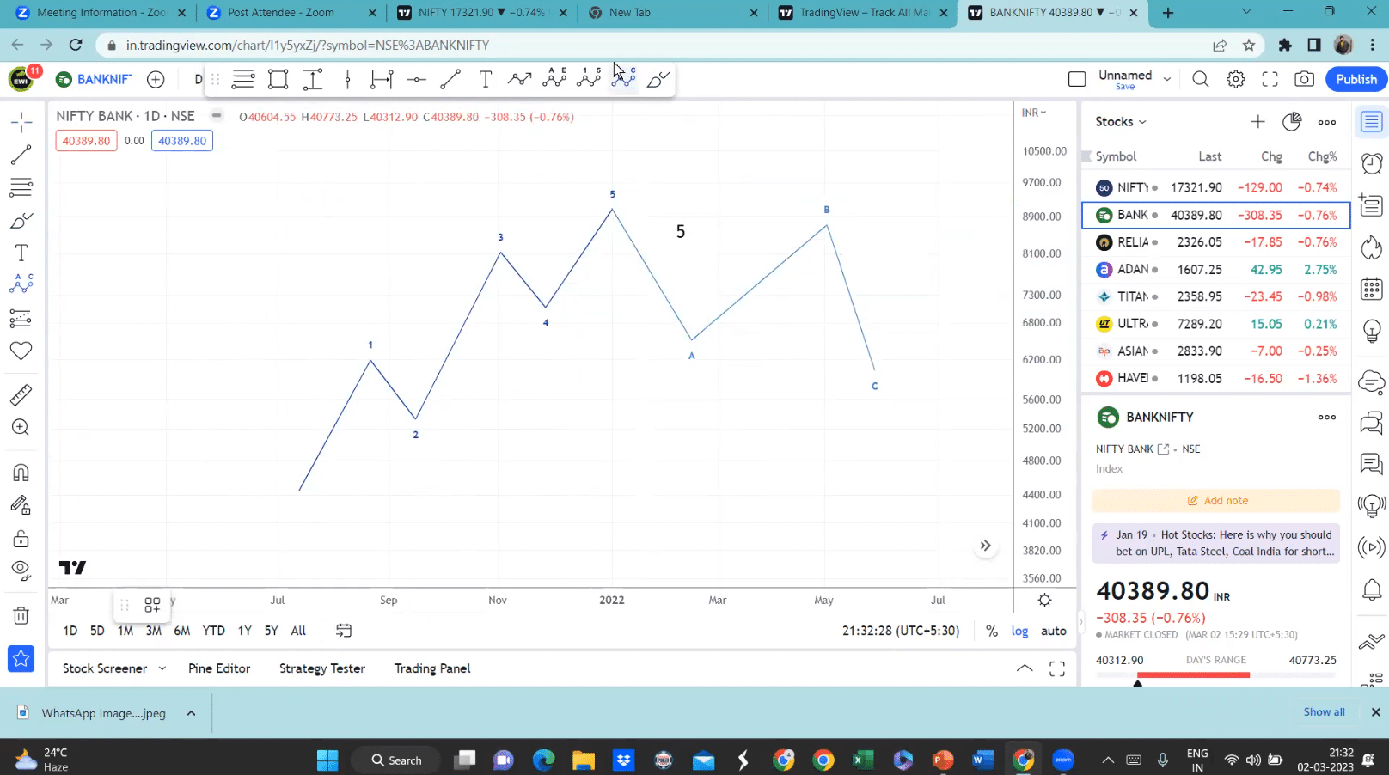Image resolution: width=1389 pixels, height=775 pixels.
Task: Select the crosshair cursor tool
Action: tap(21, 121)
